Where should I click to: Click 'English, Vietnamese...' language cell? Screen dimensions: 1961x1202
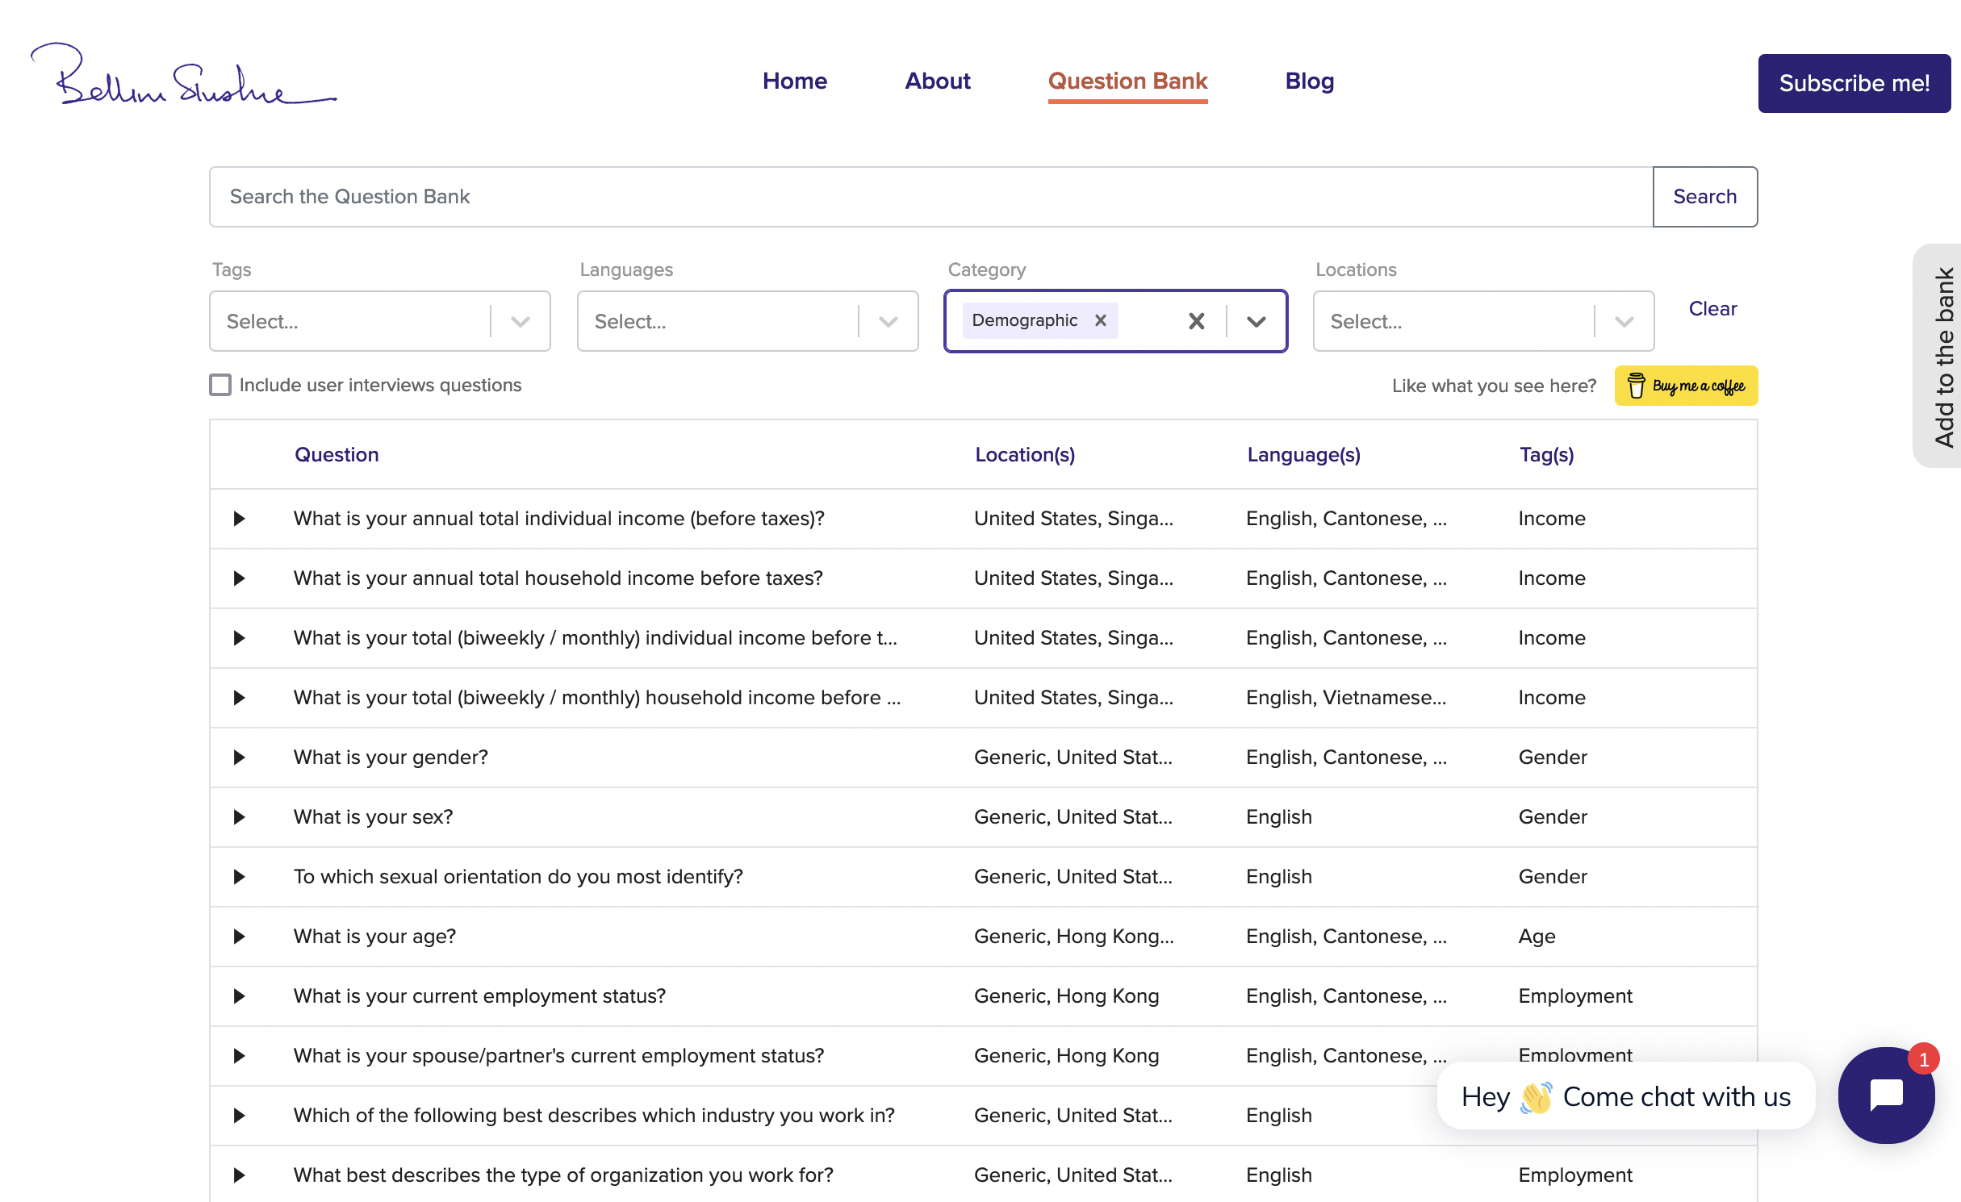[x=1345, y=698]
